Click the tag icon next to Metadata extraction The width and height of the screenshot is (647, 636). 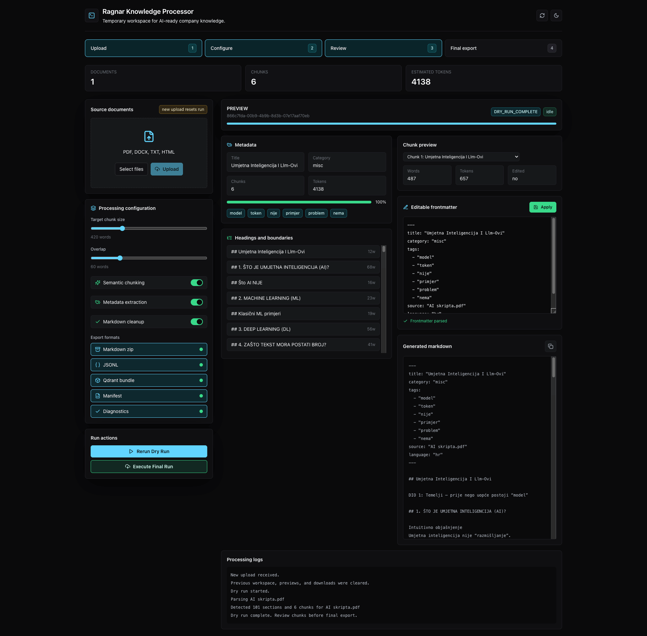(x=98, y=302)
